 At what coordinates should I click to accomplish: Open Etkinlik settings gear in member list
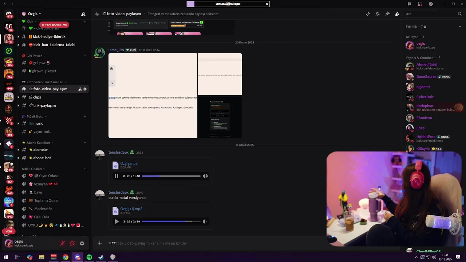click(x=425, y=27)
